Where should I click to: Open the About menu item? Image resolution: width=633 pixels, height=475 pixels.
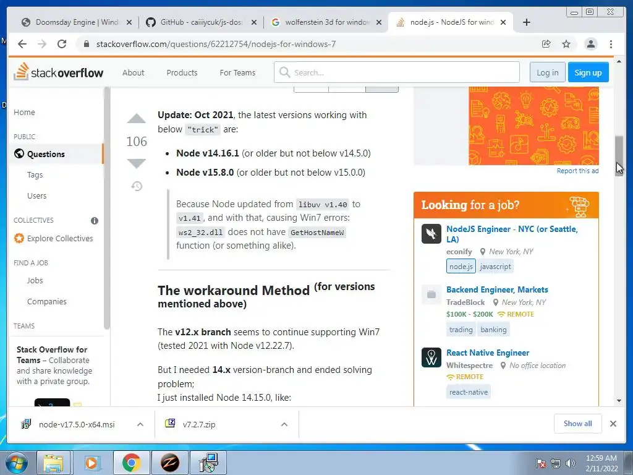[x=134, y=73]
